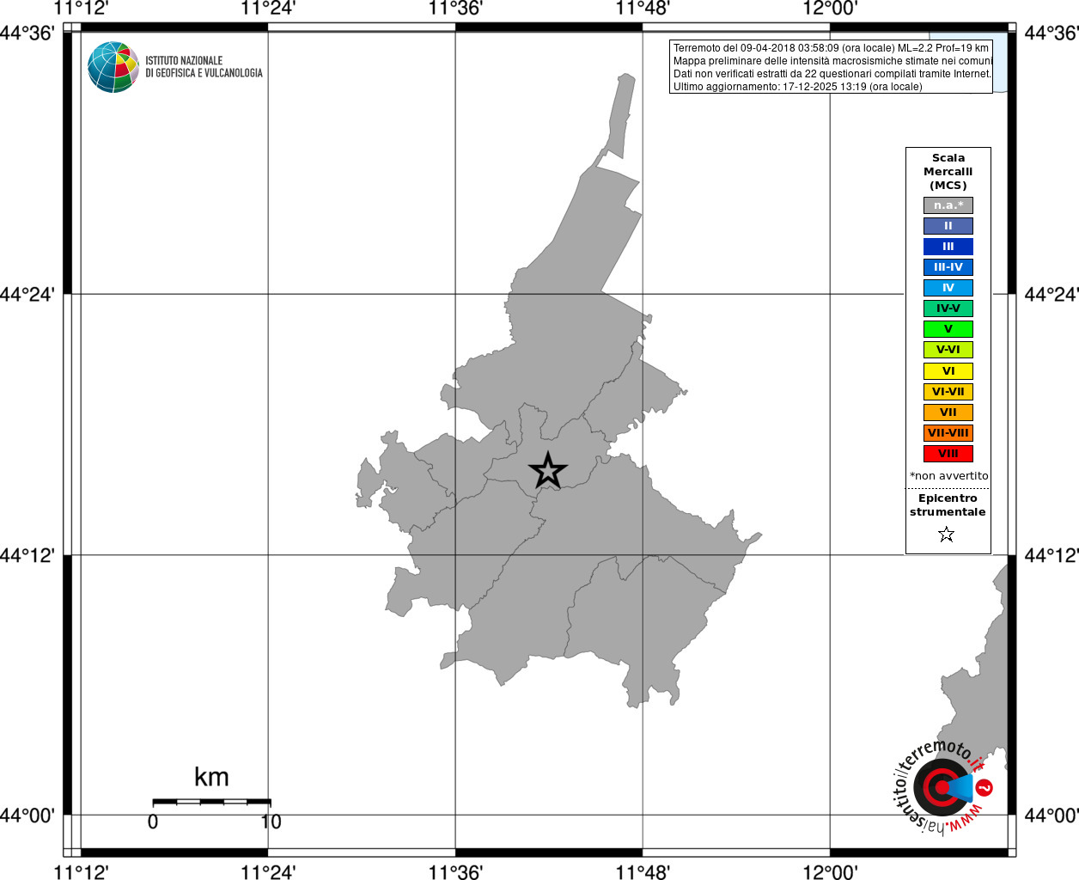Image resolution: width=1079 pixels, height=880 pixels.
Task: Click the 'Epicentro strumentale' label
Action: pyautogui.click(x=948, y=505)
